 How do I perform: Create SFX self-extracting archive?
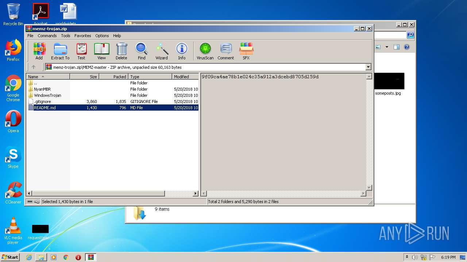point(246,51)
